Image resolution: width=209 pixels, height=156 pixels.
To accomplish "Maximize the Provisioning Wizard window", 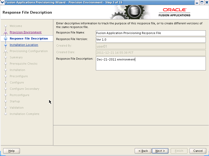I will click(x=202, y=2).
